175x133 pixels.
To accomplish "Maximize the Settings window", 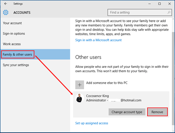I will (x=160, y=4).
